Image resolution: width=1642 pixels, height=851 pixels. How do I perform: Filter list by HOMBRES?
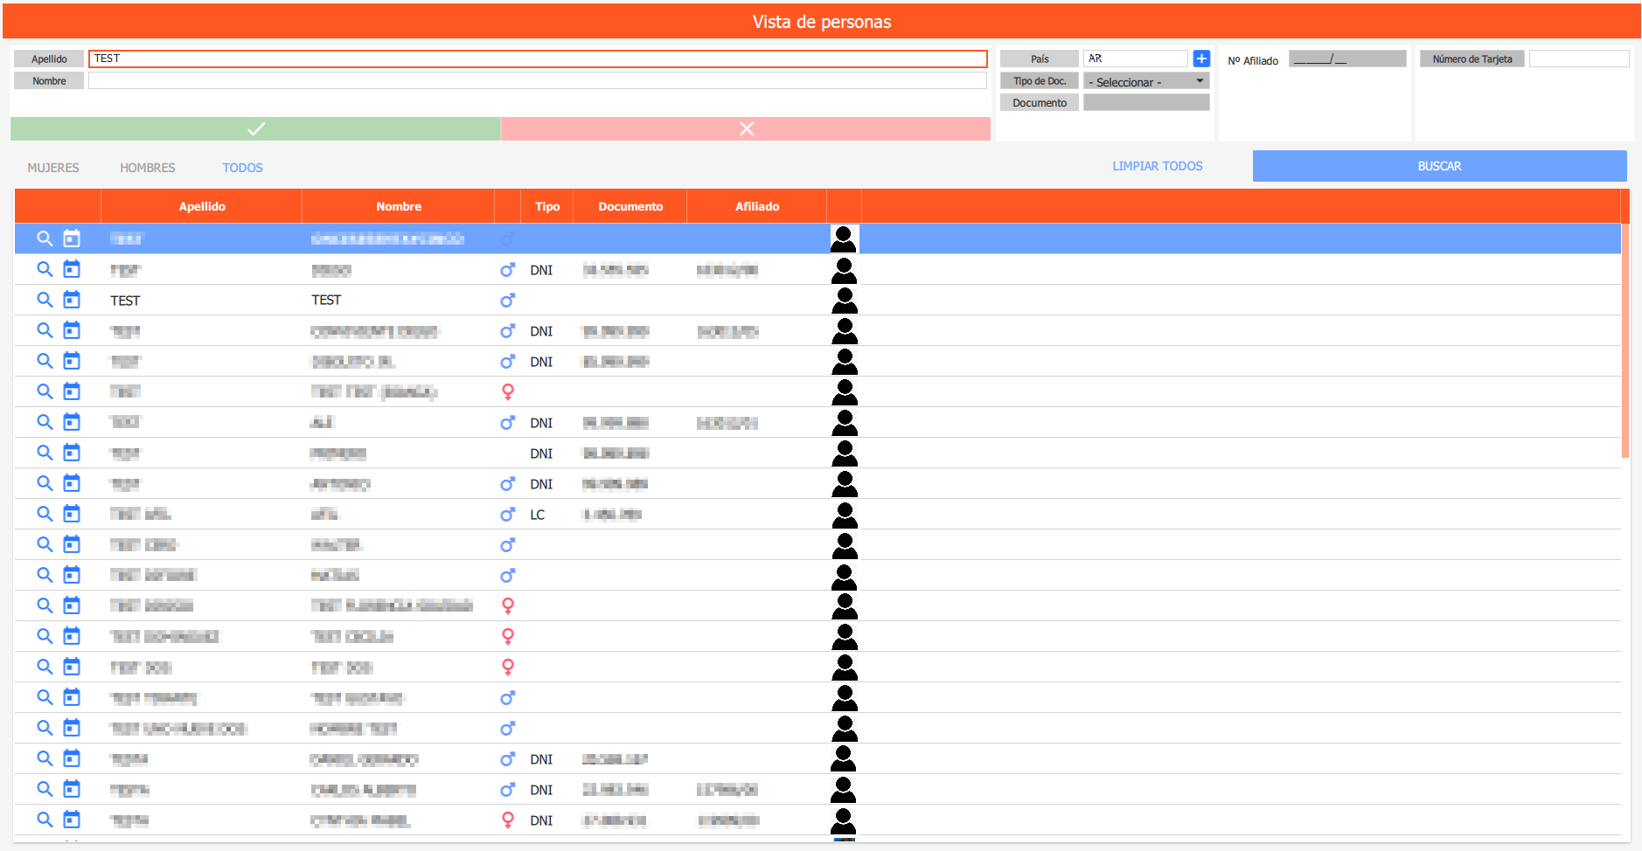click(x=148, y=168)
